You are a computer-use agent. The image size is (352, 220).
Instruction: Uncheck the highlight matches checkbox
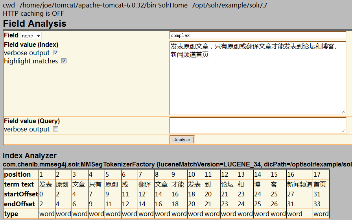pos(64,61)
